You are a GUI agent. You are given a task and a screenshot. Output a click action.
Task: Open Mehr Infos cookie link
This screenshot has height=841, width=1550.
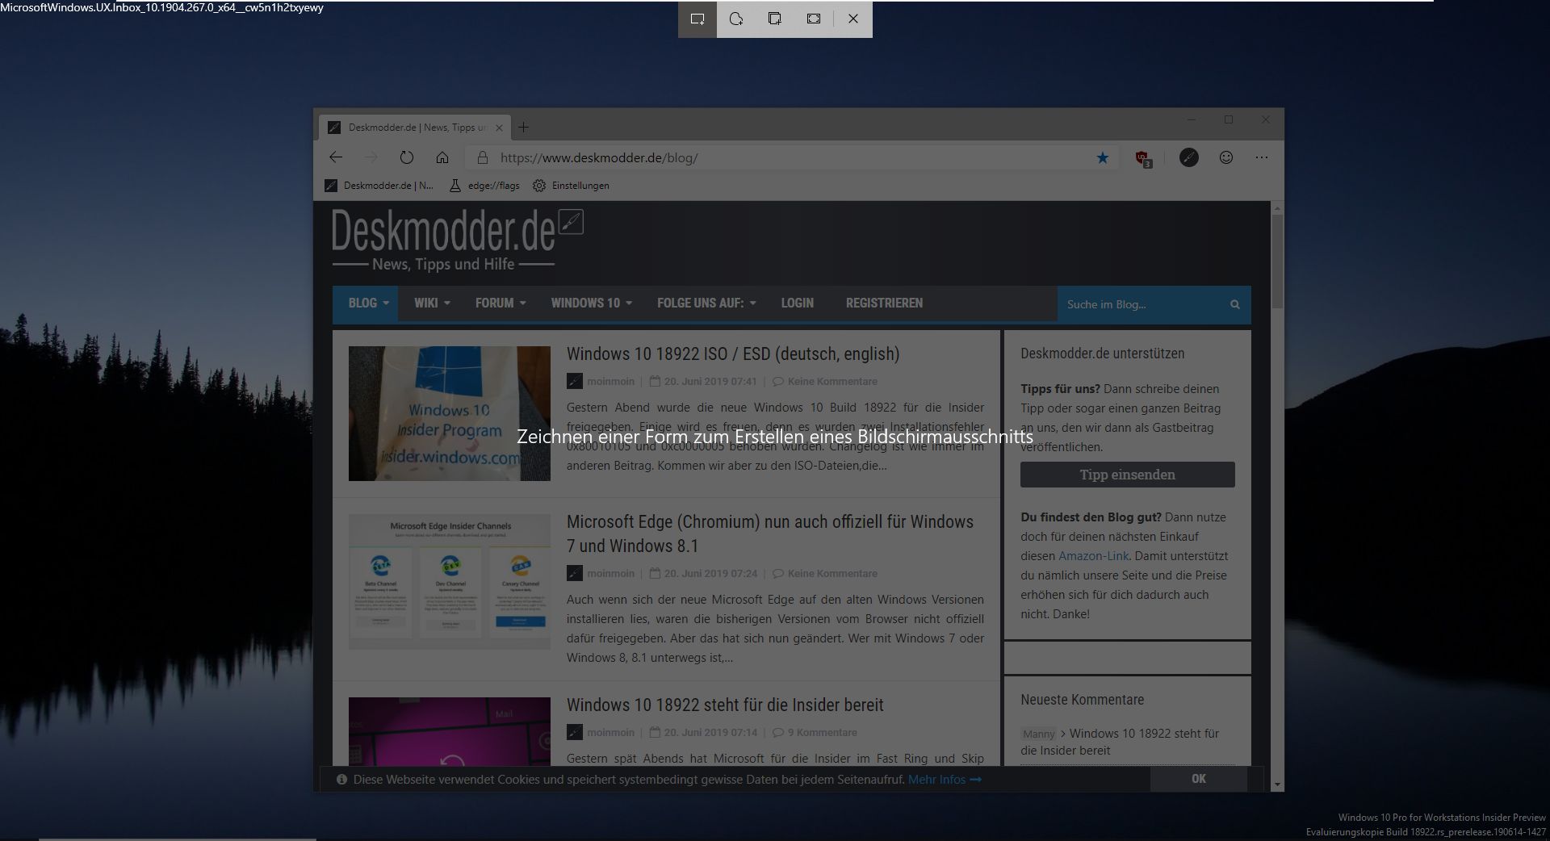[945, 780]
